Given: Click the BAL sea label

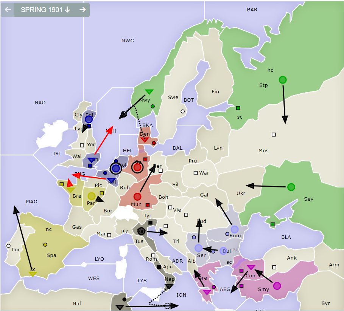Looking at the screenshot, I should (177, 148).
